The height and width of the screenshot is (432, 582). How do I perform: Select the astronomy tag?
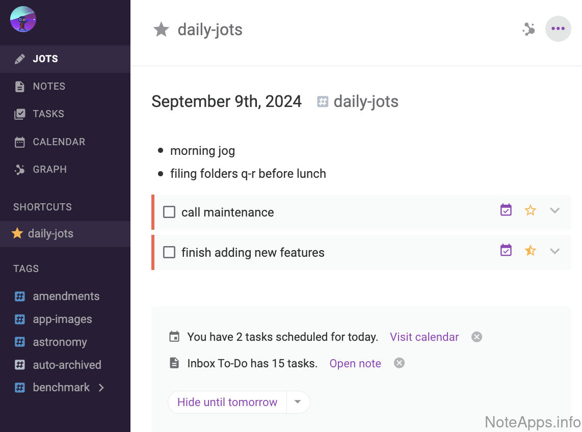pyautogui.click(x=60, y=342)
